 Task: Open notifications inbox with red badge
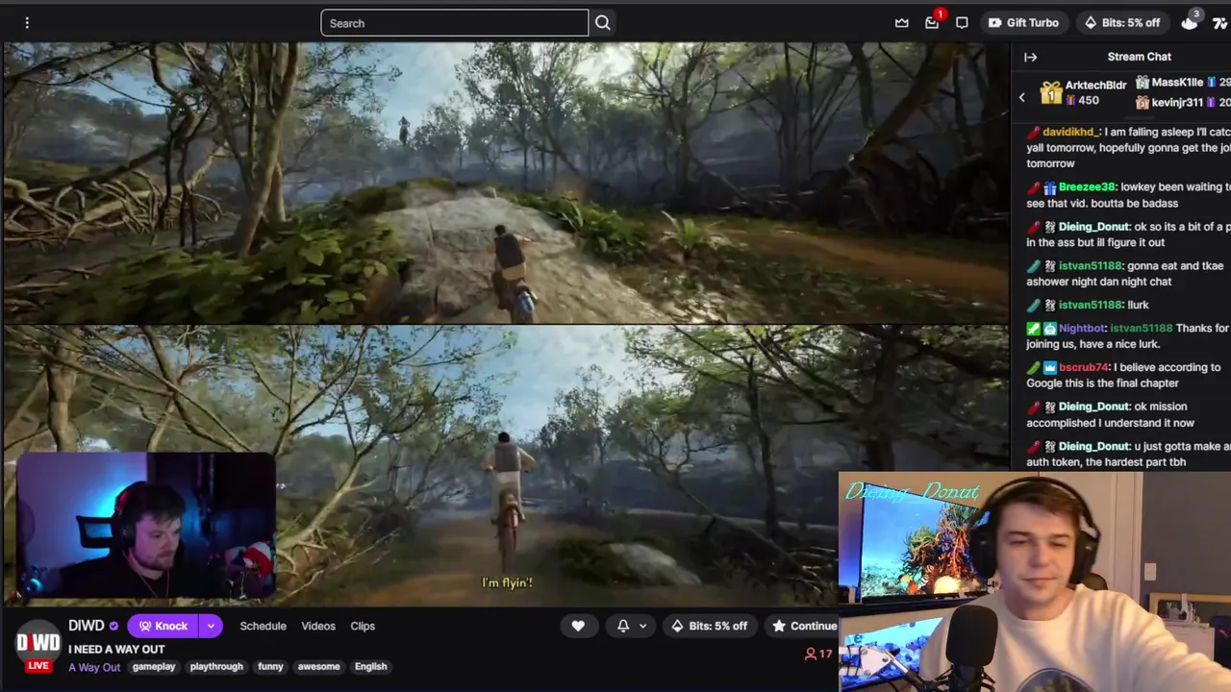932,22
